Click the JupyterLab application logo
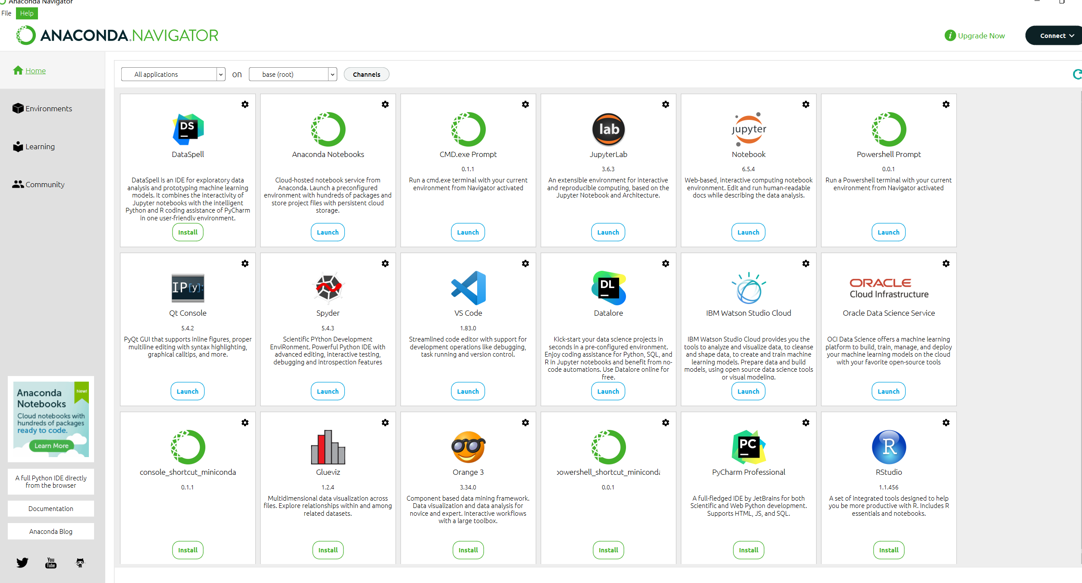Image resolution: width=1082 pixels, height=583 pixels. [608, 129]
